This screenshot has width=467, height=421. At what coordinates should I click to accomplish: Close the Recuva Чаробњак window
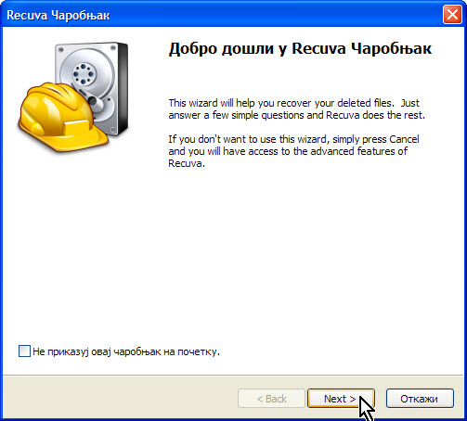[x=452, y=15]
